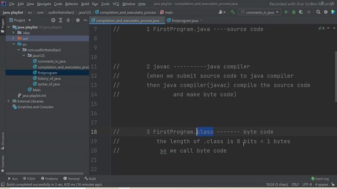The height and width of the screenshot is (189, 337).
Task: Open Build tool window button
Action: click(90, 178)
